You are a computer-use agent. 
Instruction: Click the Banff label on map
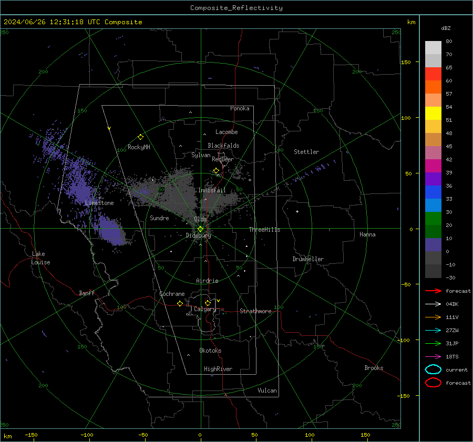87,293
